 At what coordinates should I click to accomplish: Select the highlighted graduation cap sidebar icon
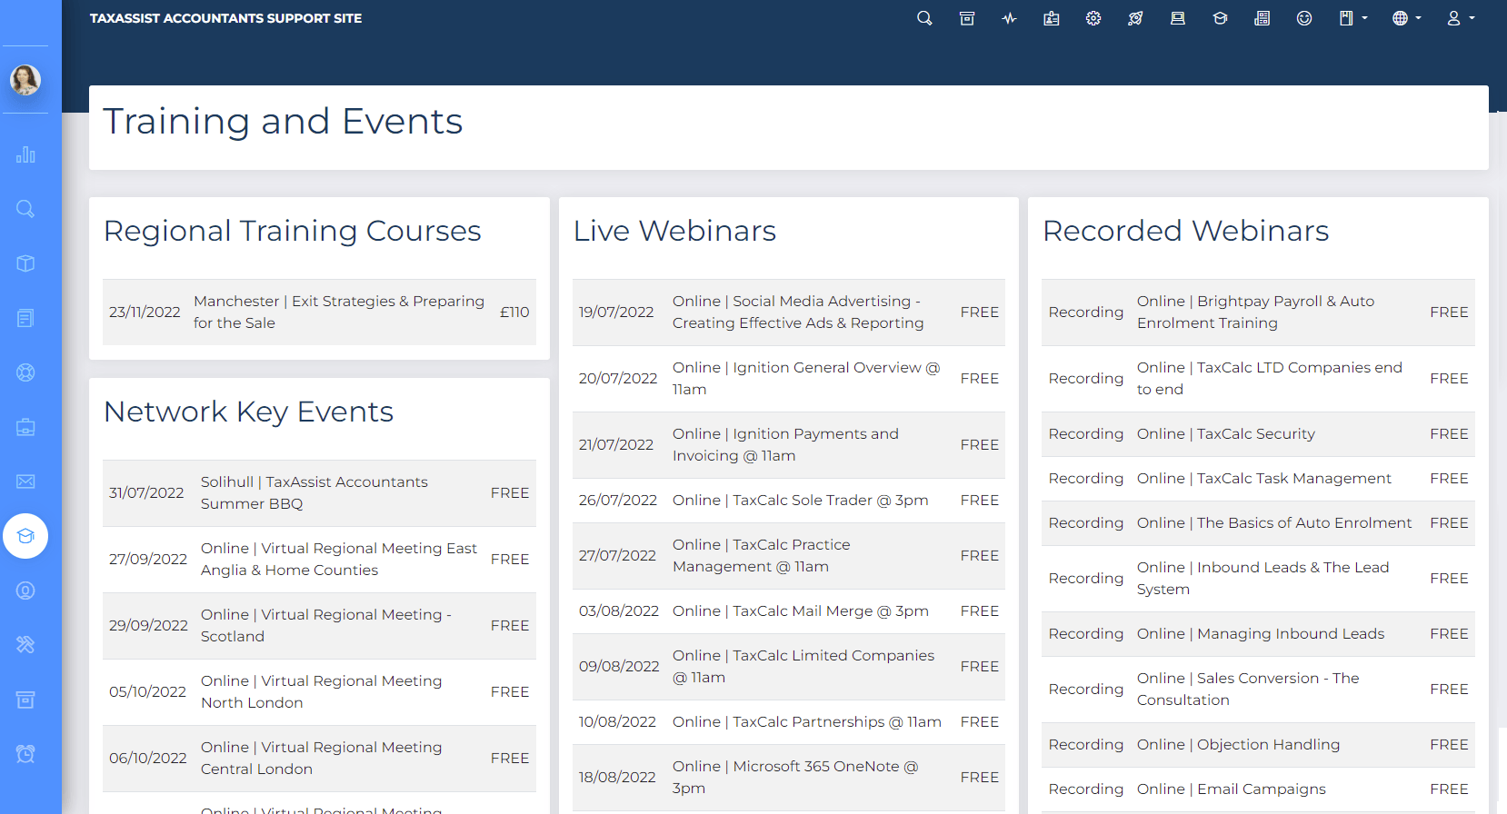click(x=25, y=536)
